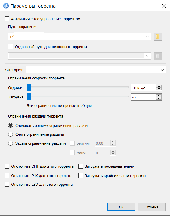
Task: Select Задать ограничение раздачи radio button
Action: tap(11, 143)
